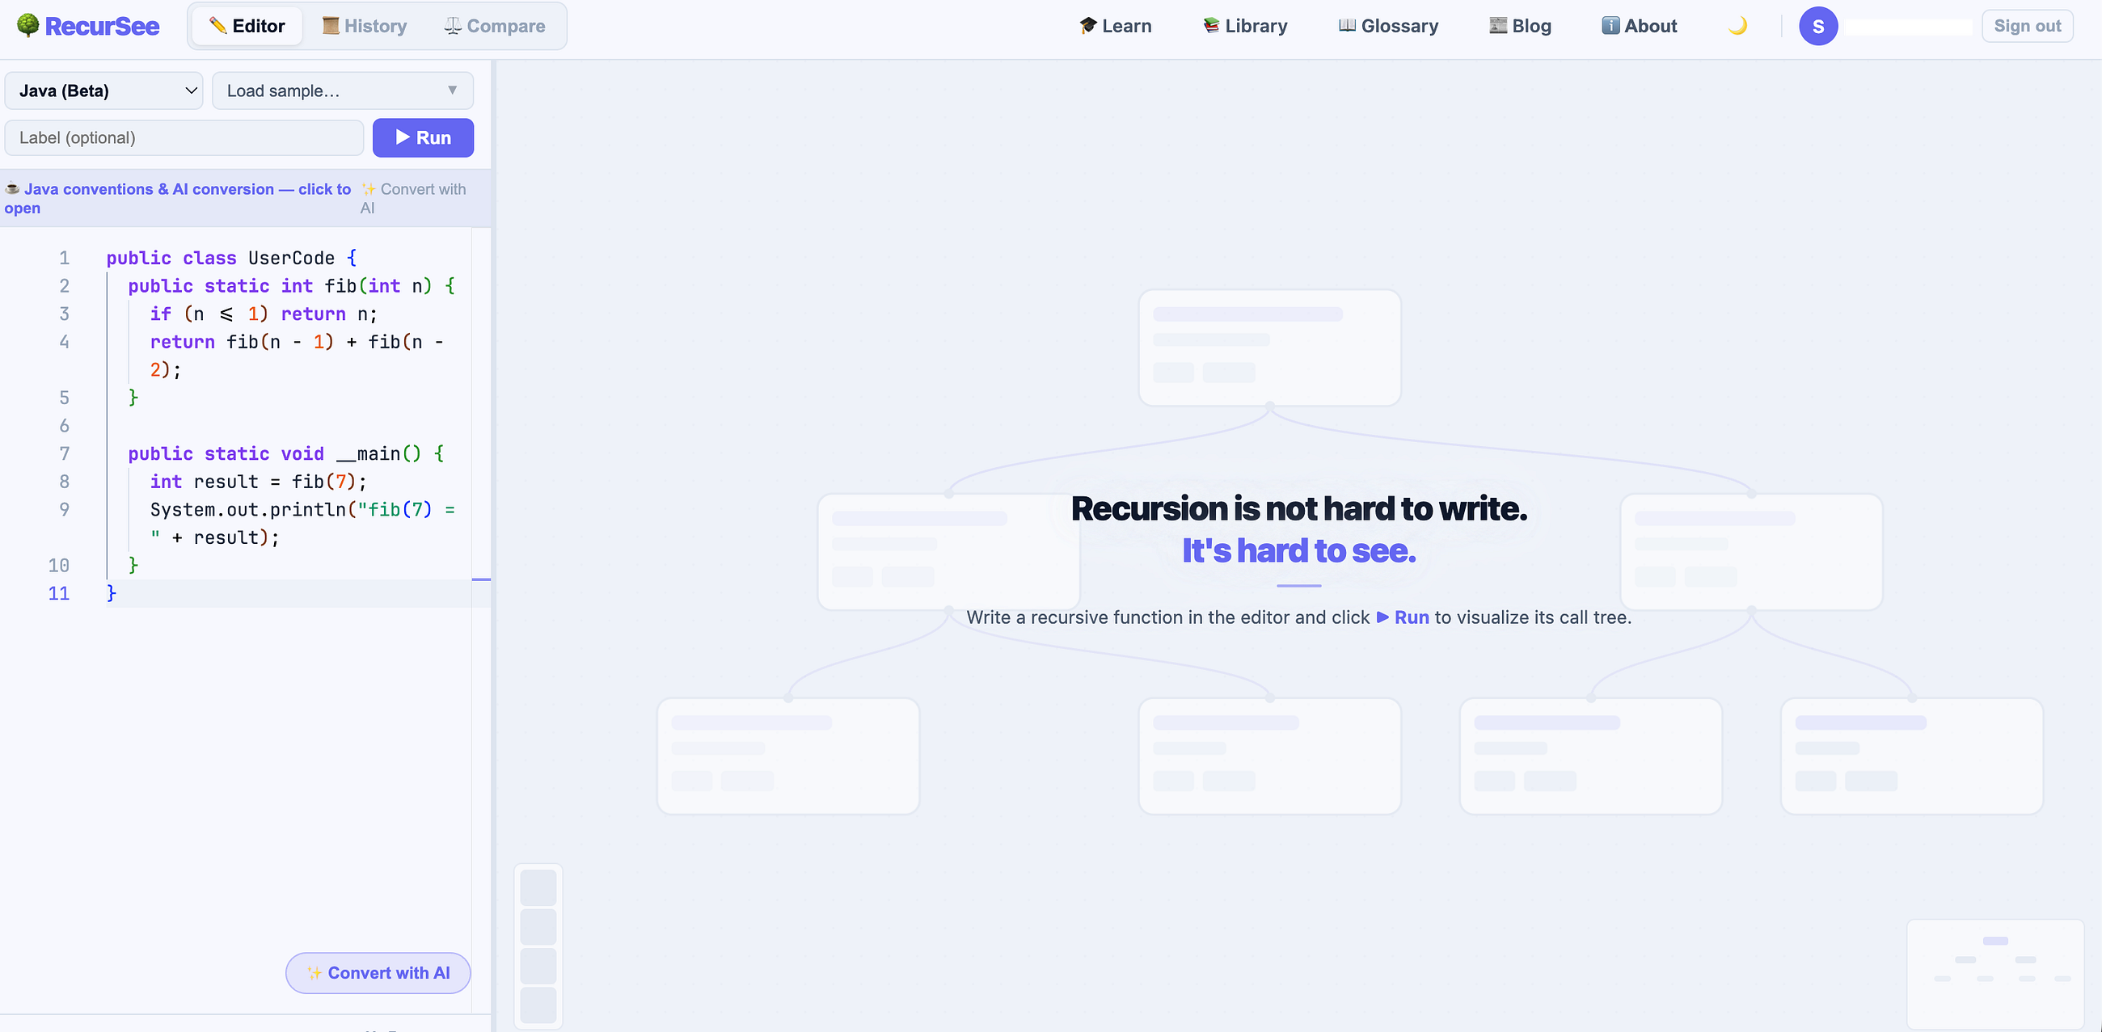Click the __main method declaration line
This screenshot has width=2102, height=1032.
pyautogui.click(x=285, y=454)
